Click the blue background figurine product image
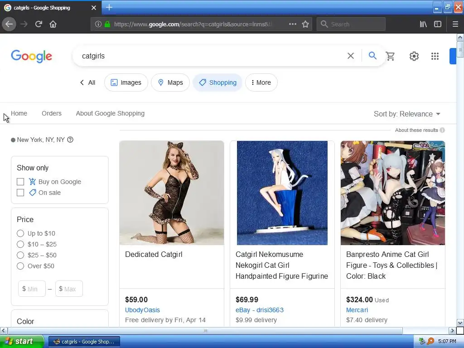464x348 pixels. click(282, 193)
